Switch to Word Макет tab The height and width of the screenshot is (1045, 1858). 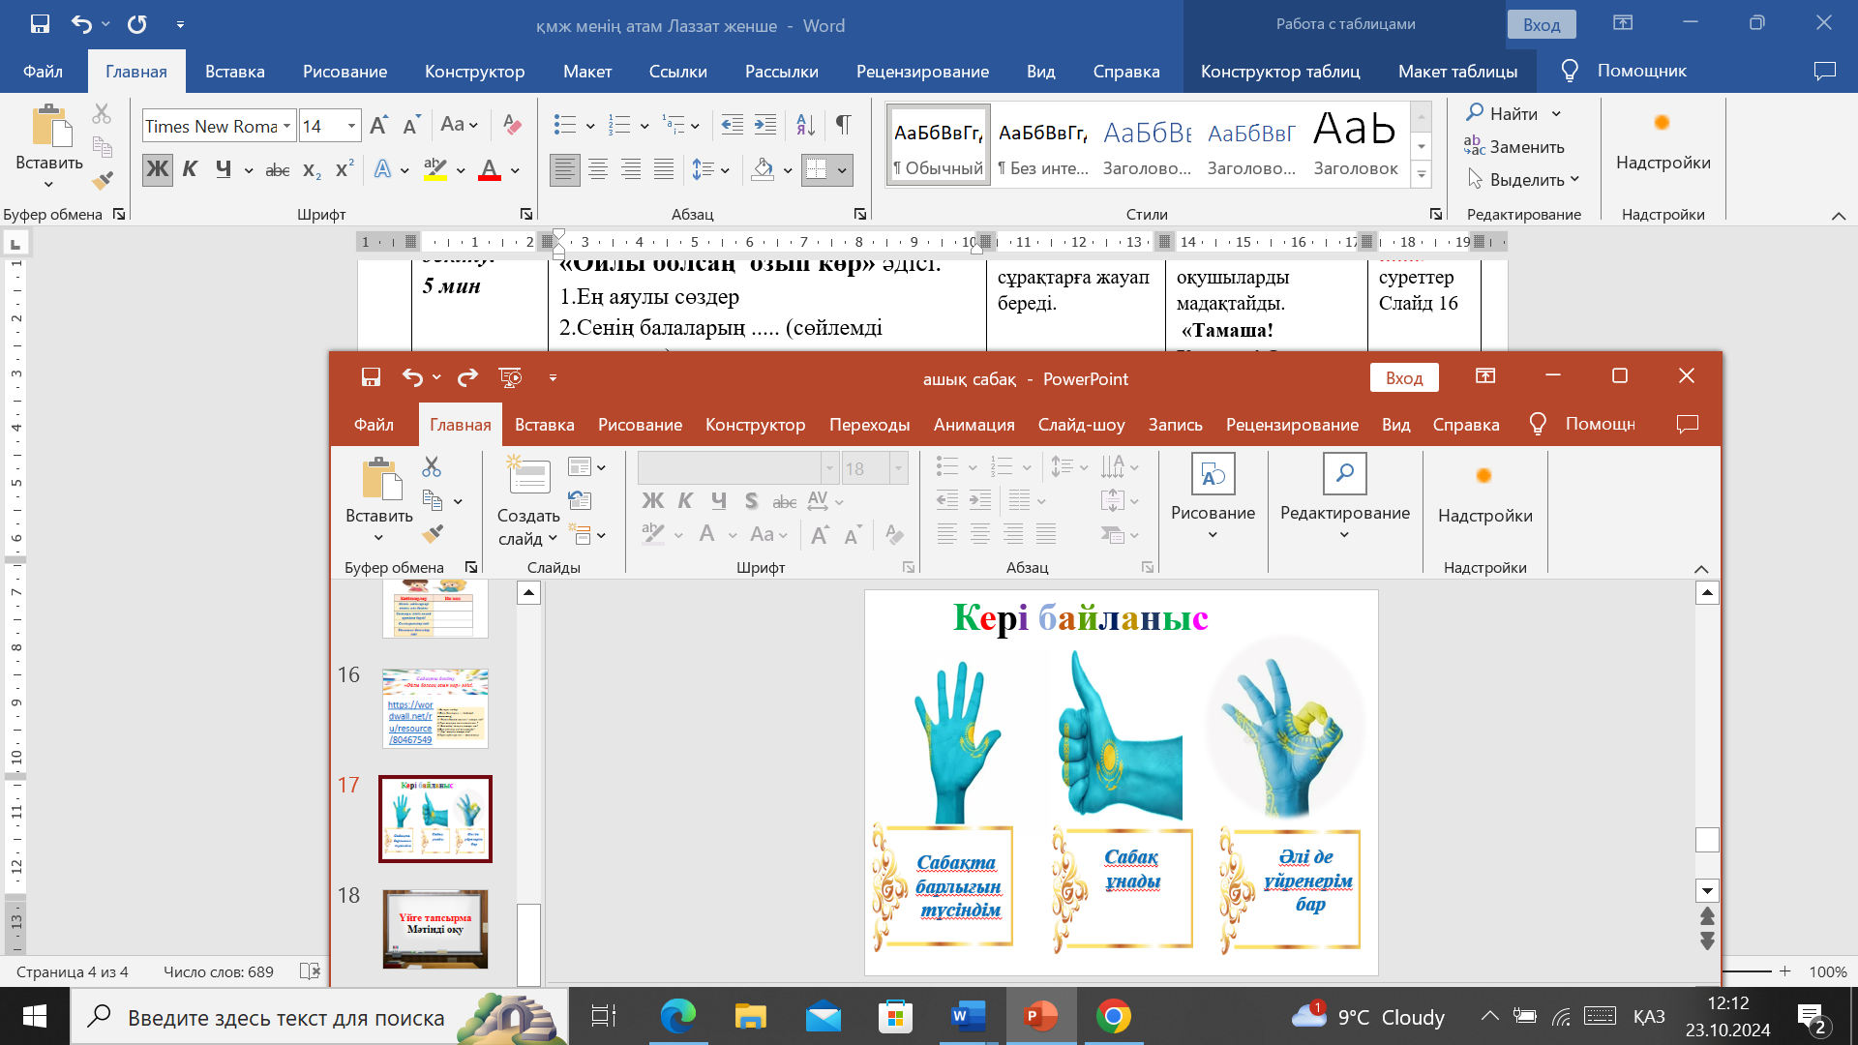tap(586, 72)
